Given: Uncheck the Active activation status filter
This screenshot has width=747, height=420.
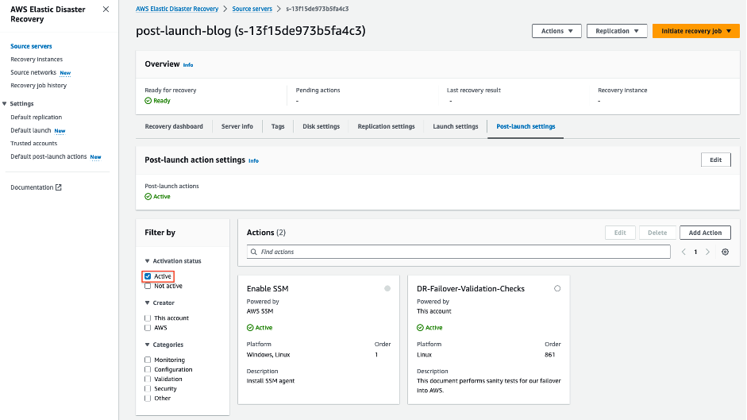Looking at the screenshot, I should pyautogui.click(x=148, y=276).
